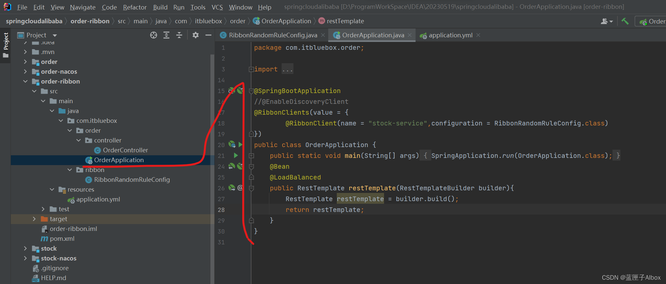Click the bean navigation gutter icon on line 26
Viewport: 666px width, 284px height.
pos(232,188)
